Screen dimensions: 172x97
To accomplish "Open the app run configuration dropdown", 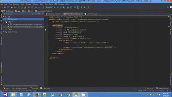I will (x=49, y=8).
